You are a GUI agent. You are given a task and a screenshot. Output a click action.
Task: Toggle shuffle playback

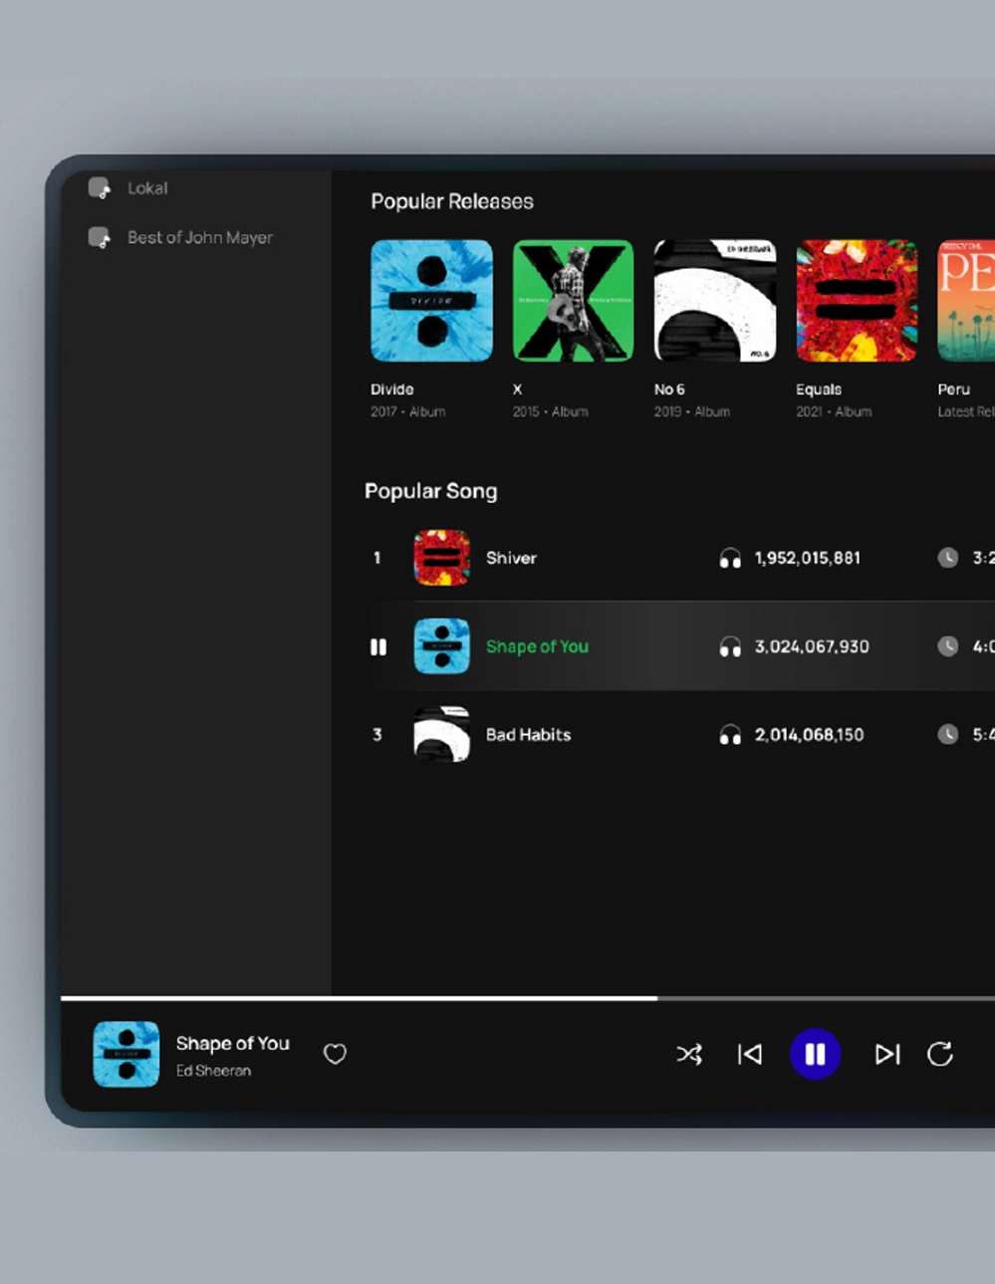(689, 1054)
